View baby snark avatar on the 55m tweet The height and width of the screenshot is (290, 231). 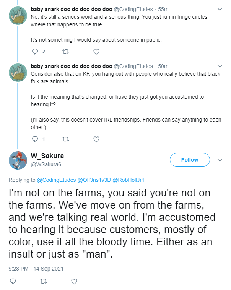pos(18,16)
